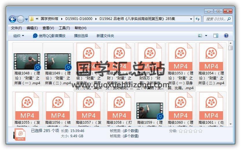Select video thumbnail 高级1048

(27, 61)
